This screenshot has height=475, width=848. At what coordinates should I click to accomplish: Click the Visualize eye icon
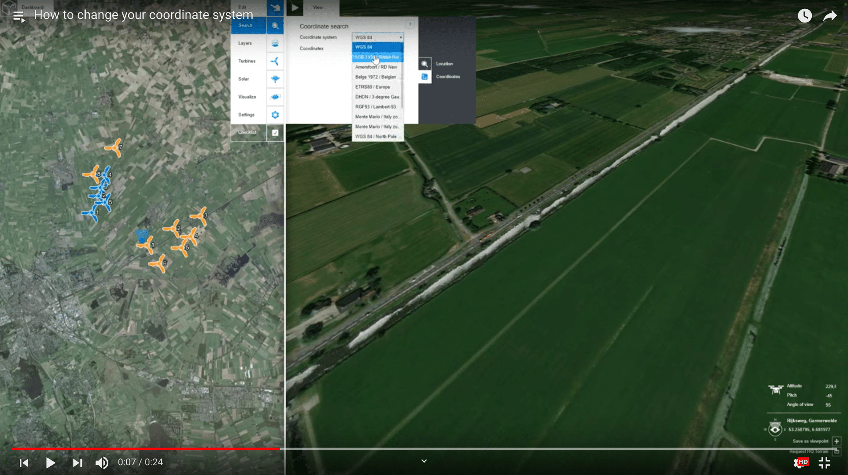pos(275,97)
